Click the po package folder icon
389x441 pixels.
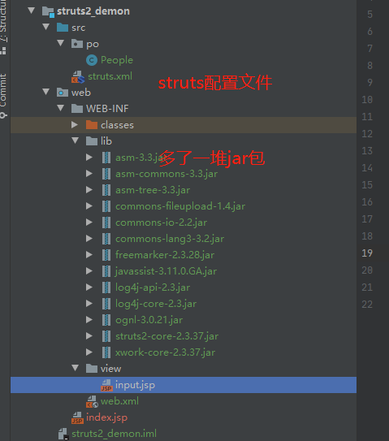(x=77, y=44)
